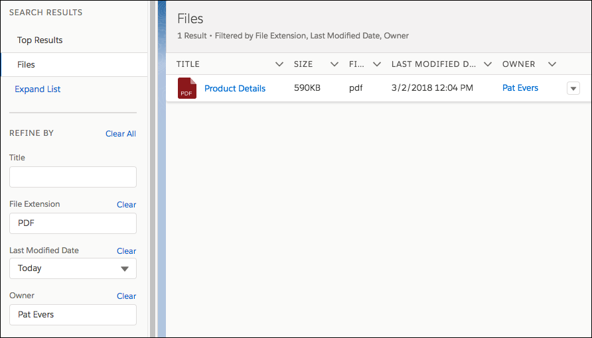Open the Product Details file link

[235, 88]
